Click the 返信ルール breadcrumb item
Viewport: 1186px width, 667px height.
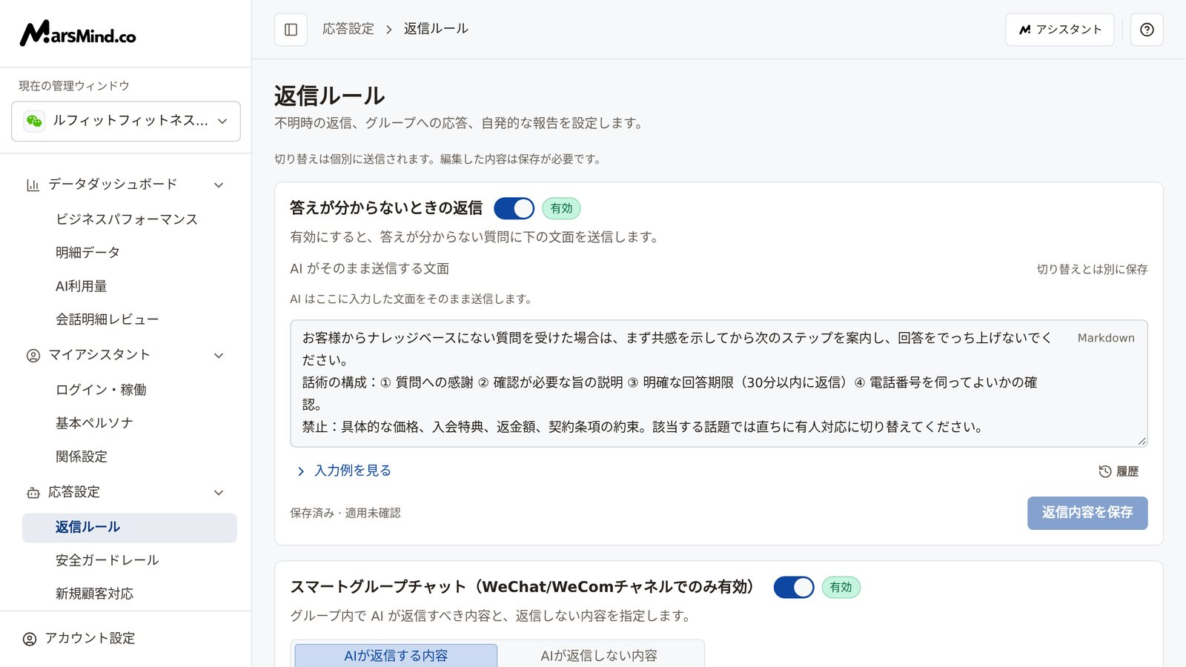(436, 29)
